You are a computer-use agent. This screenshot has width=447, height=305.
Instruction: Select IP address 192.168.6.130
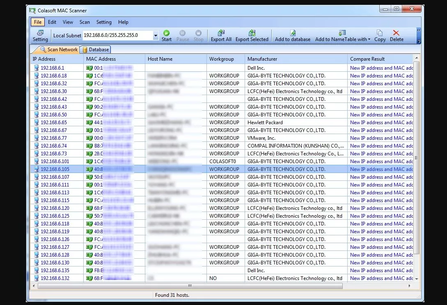[55, 262]
